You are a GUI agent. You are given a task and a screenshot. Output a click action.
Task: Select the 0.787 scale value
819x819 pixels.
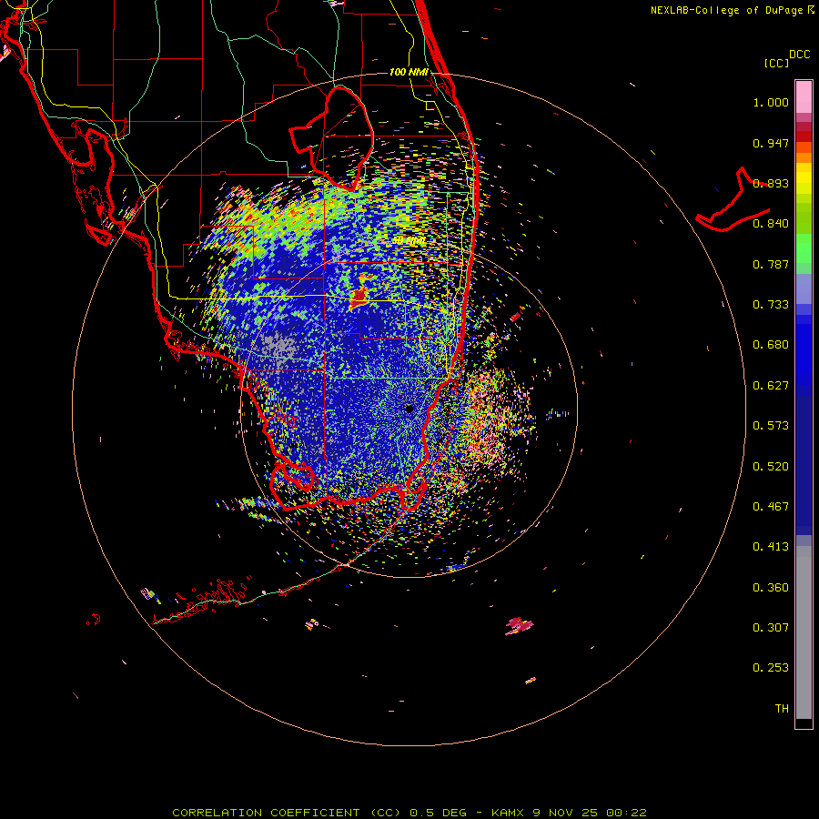point(771,264)
